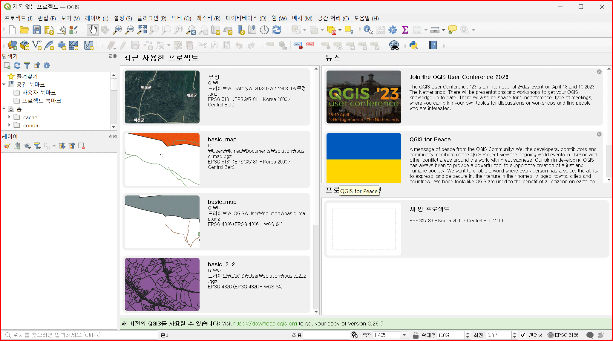Screen dimensions: 613x341
Task: Toggle the 렌더링 checkbox in status bar
Action: coord(523,335)
